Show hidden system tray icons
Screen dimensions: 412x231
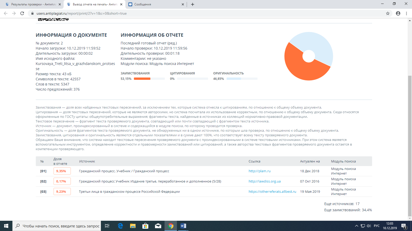357,226
